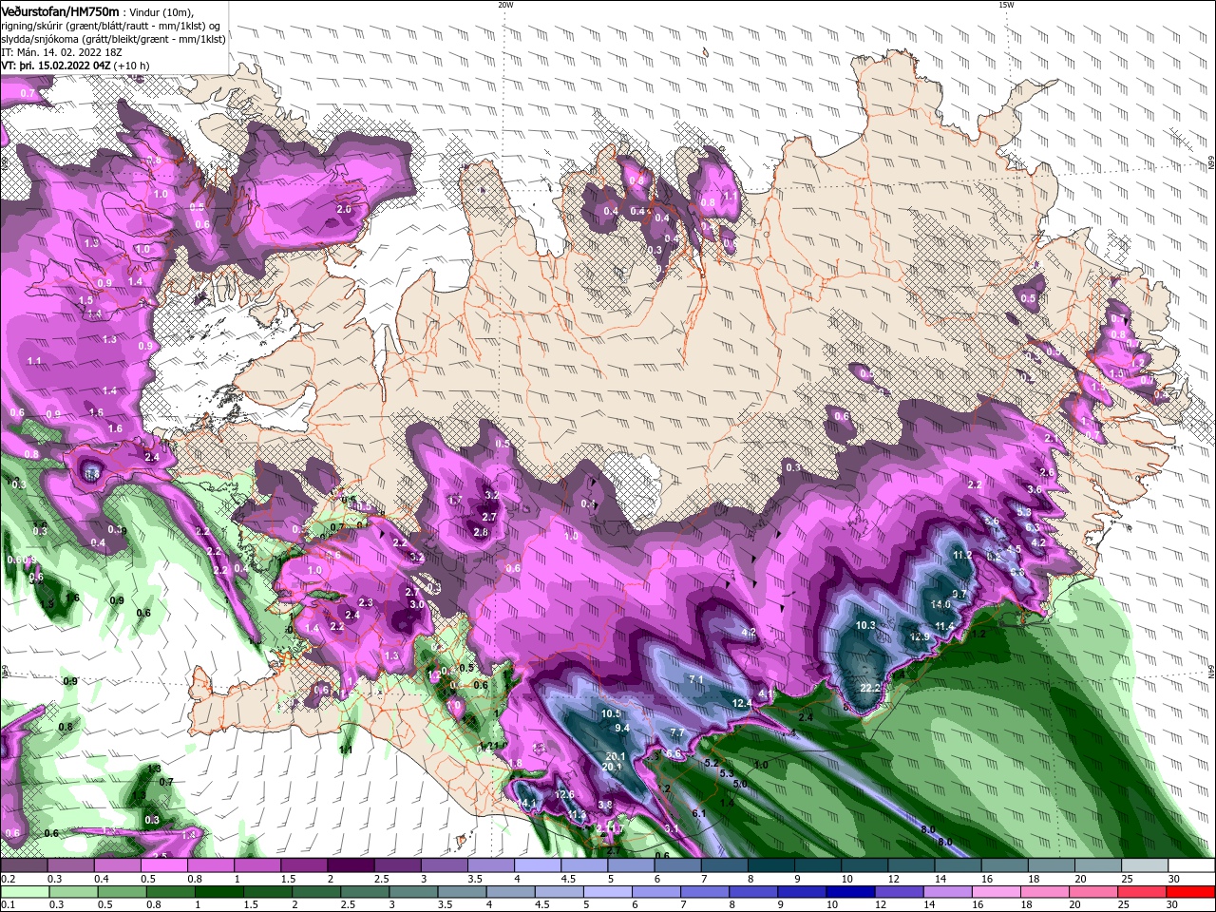Viewport: 1216px width, 912px height.
Task: Click the 7.1 precipitation value on map
Action: tap(695, 679)
